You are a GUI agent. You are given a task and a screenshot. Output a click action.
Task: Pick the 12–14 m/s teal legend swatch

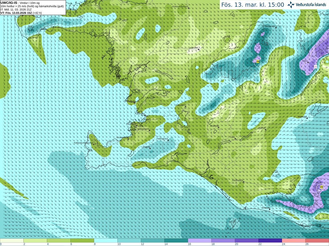(x=153, y=241)
